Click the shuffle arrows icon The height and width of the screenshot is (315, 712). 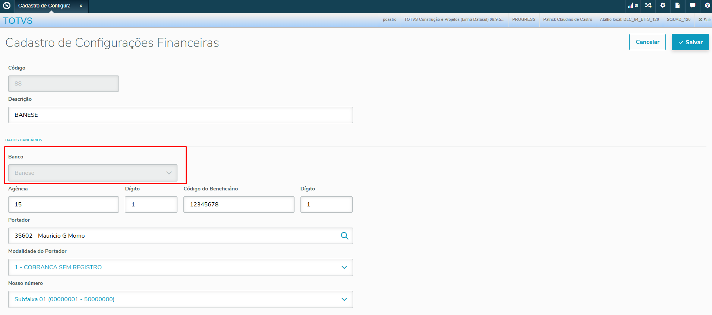tap(648, 6)
